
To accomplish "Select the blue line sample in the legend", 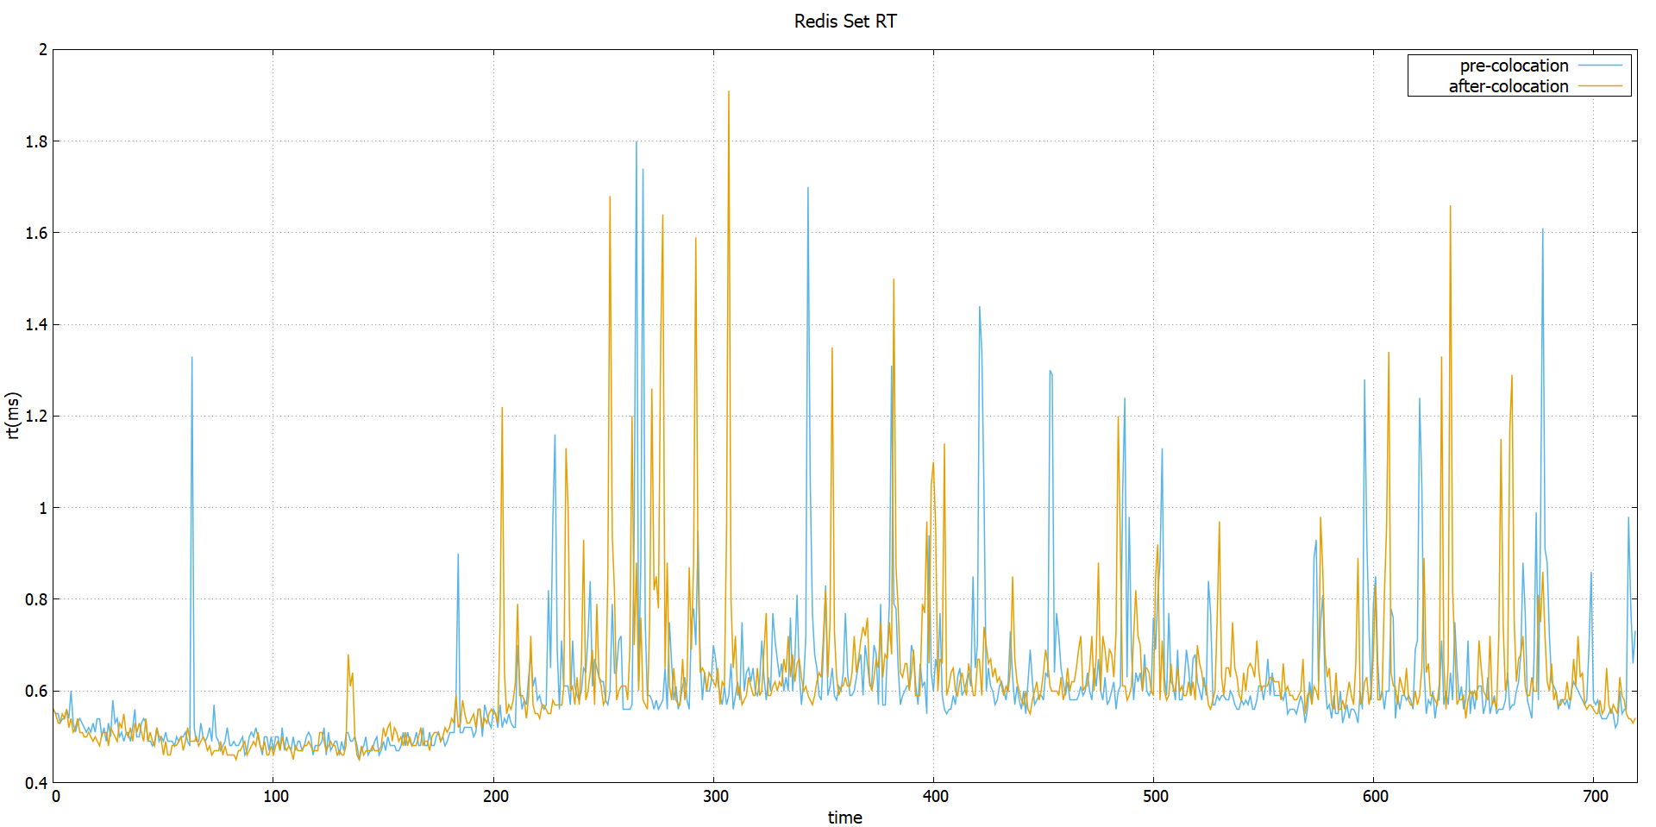I will pyautogui.click(x=1600, y=65).
